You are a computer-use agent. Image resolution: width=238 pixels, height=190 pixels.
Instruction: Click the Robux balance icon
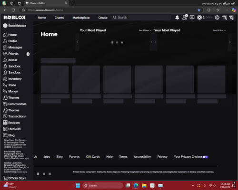[x=199, y=18]
